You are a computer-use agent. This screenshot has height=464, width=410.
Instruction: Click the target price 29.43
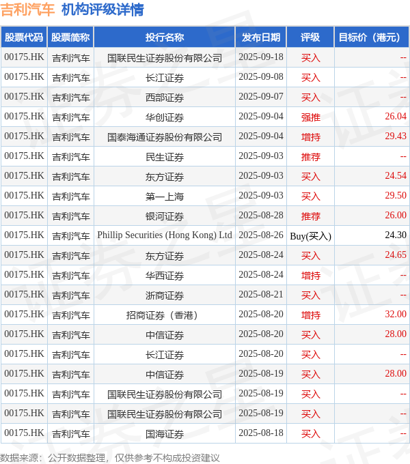[x=396, y=136]
